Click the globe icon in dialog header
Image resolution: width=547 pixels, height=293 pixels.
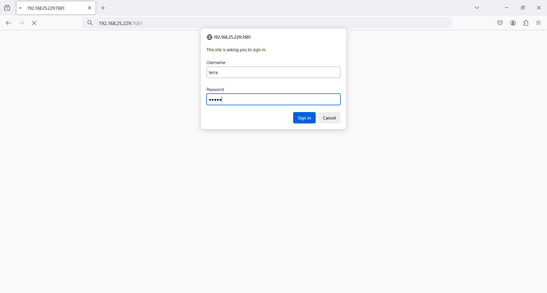pos(209,37)
